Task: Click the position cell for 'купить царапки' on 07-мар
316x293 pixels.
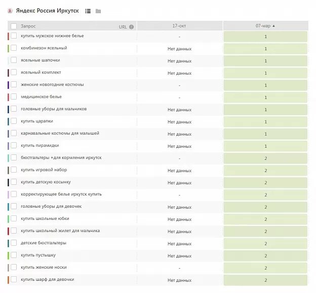Action: tap(265, 122)
